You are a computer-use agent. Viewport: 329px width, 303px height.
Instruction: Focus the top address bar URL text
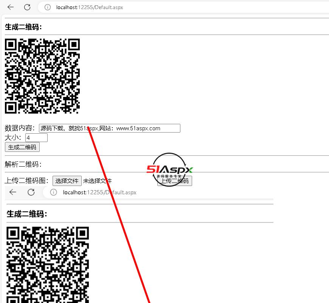tap(90, 7)
